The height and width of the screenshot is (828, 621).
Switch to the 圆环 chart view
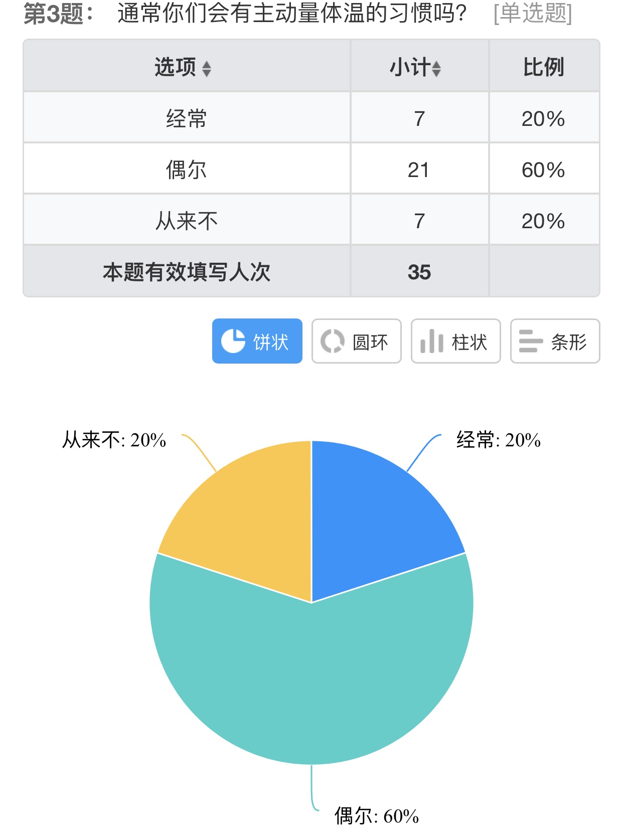click(x=356, y=341)
